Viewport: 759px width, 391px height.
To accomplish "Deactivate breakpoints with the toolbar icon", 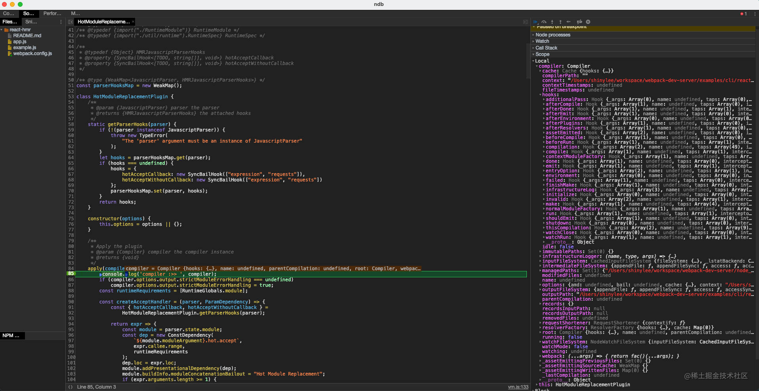I will (580, 22).
